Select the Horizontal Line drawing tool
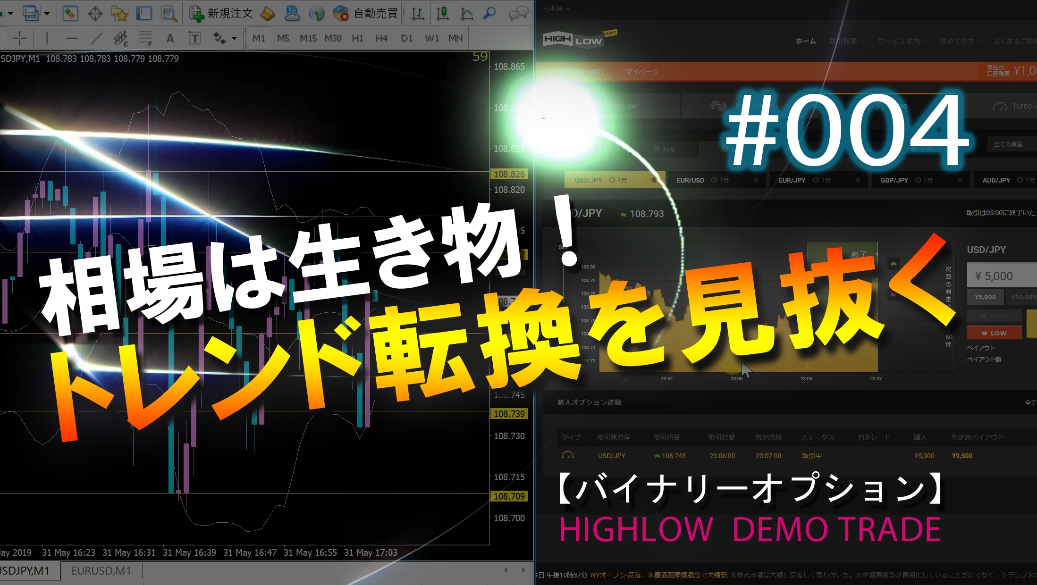Viewport: 1037px width, 585px height. (72, 38)
